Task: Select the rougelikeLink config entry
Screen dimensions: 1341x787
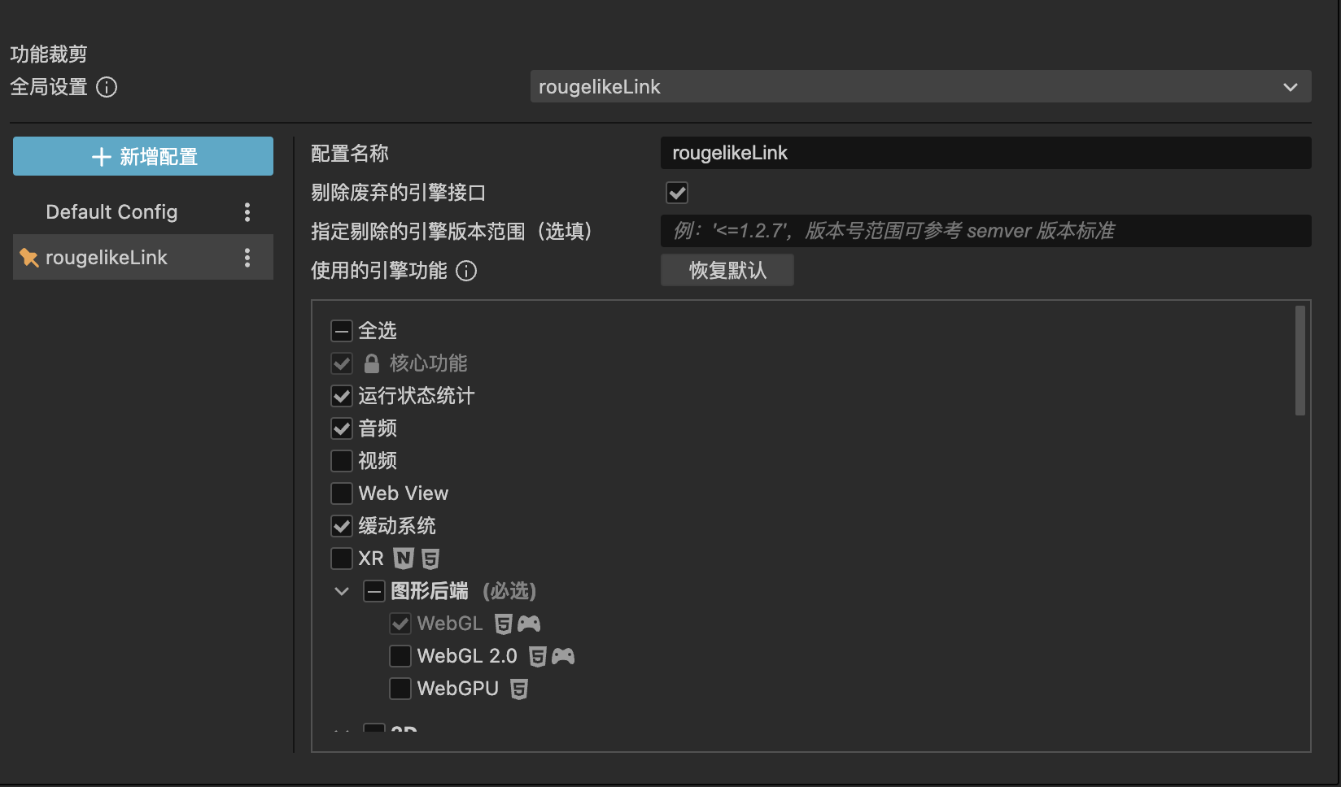Action: [143, 258]
